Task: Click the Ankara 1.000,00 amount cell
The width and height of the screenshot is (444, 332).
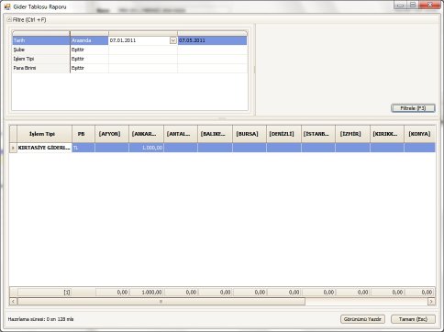Action: pyautogui.click(x=146, y=148)
